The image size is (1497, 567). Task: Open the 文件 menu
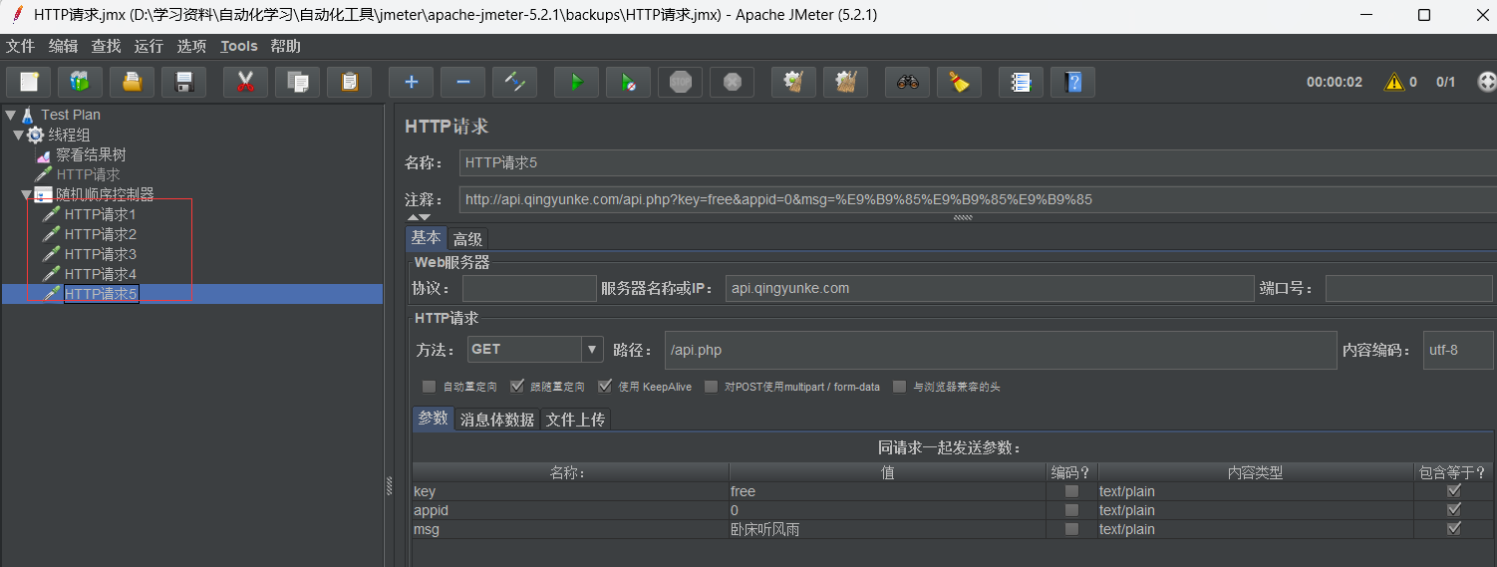pyautogui.click(x=20, y=46)
